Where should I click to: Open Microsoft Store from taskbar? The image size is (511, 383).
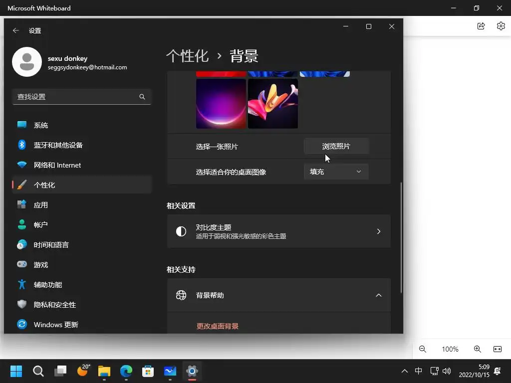tap(148, 371)
